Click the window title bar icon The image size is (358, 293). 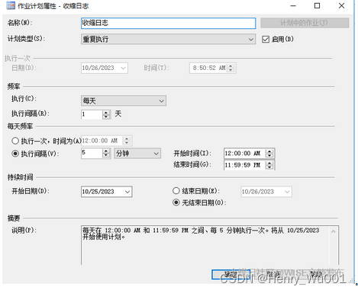pyautogui.click(x=11, y=5)
